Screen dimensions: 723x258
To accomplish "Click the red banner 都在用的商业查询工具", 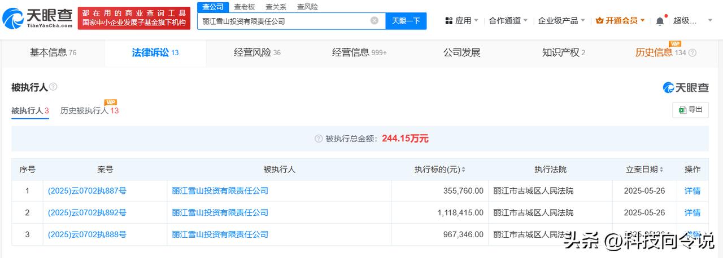I will 134,18.
